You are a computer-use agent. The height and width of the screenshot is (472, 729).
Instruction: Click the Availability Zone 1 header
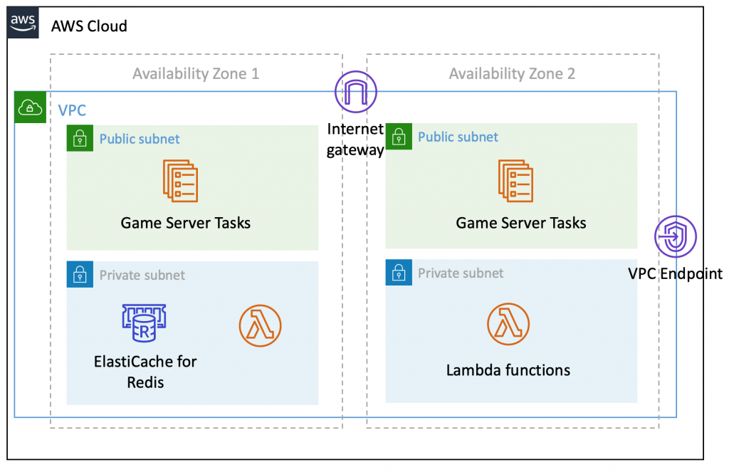tap(195, 73)
